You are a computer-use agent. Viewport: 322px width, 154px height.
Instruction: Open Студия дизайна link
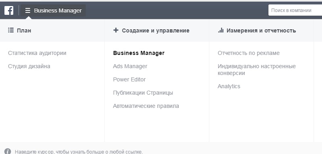29,66
